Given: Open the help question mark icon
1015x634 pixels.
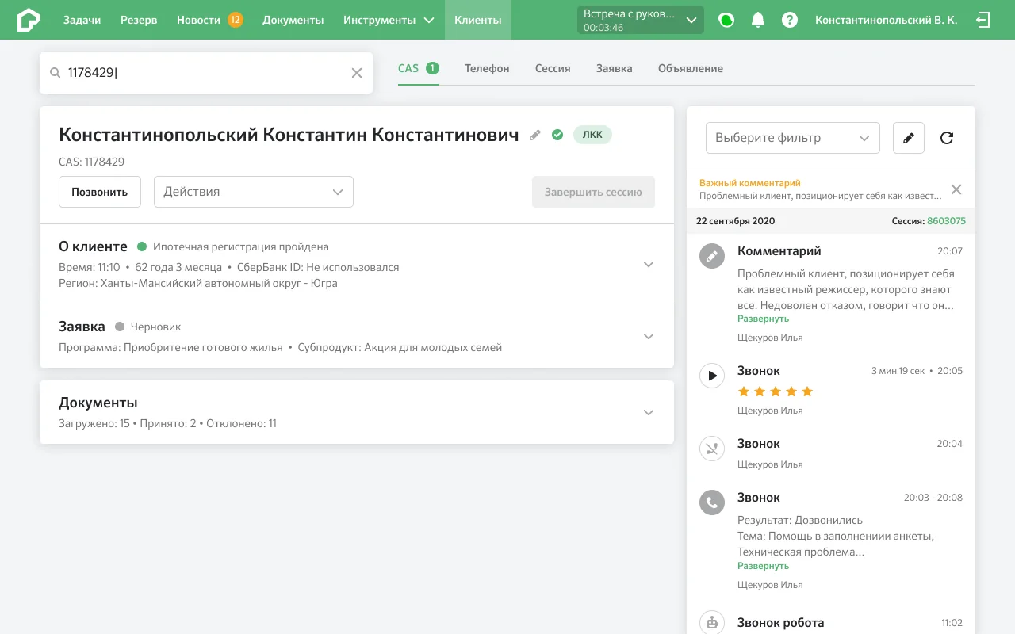Looking at the screenshot, I should click(x=790, y=20).
